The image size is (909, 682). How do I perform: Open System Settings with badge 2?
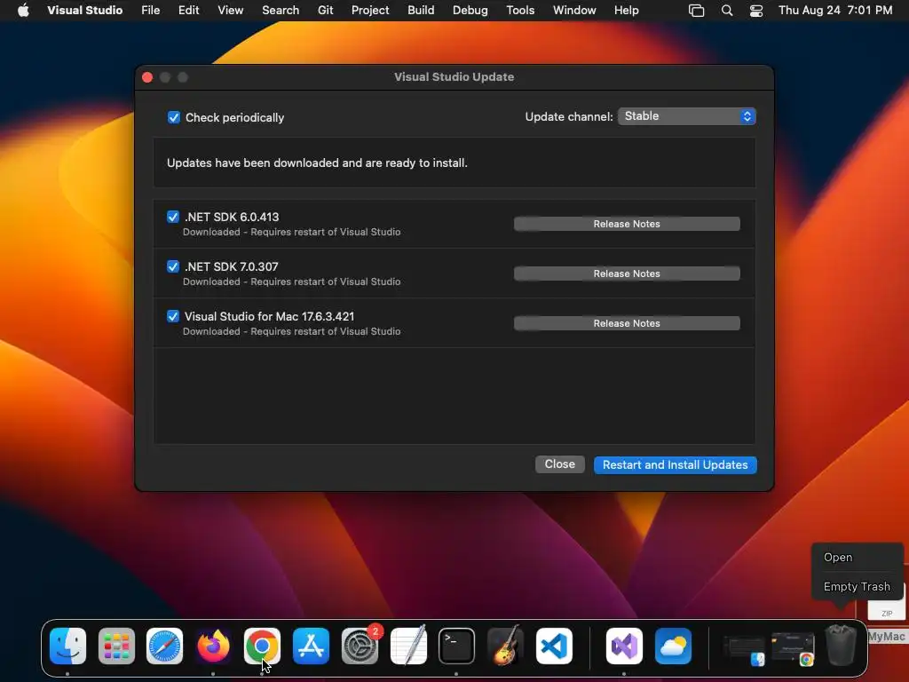click(360, 646)
